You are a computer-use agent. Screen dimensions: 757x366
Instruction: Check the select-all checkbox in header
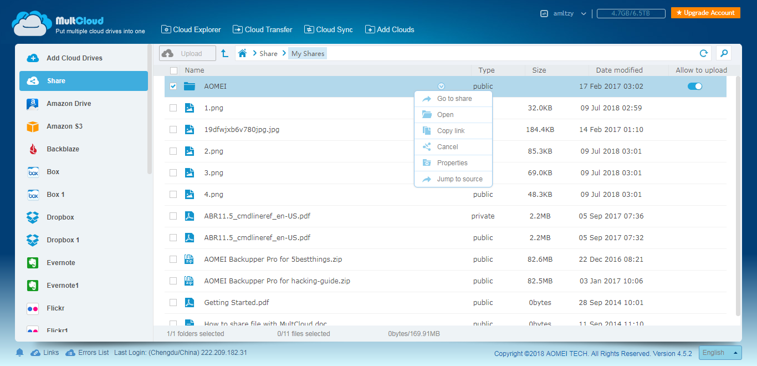pos(174,70)
